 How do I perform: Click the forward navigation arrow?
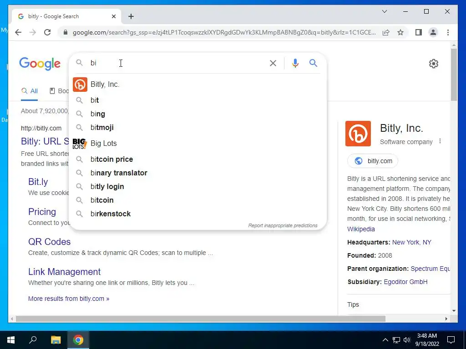pyautogui.click(x=33, y=32)
